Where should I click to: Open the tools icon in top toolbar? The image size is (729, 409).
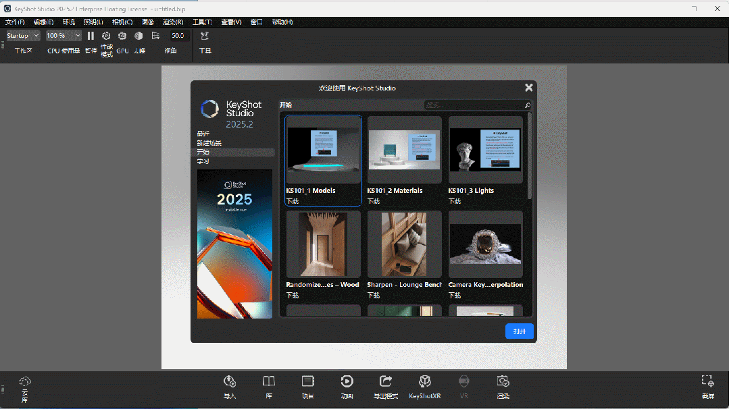tap(205, 36)
